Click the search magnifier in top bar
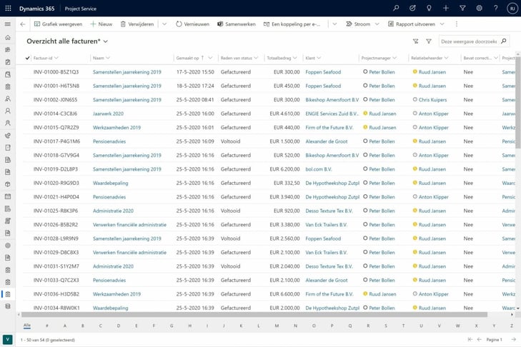Viewport: 521px width, 347px height. (x=396, y=8)
